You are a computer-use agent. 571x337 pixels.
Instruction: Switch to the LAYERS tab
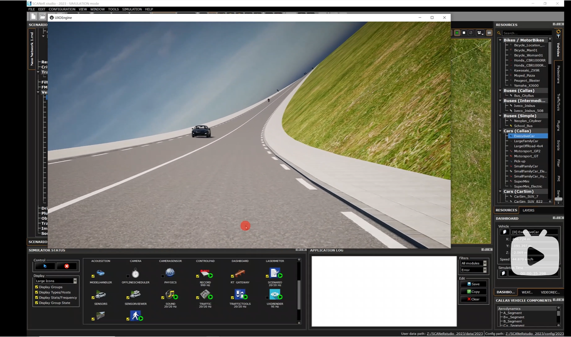pos(528,210)
